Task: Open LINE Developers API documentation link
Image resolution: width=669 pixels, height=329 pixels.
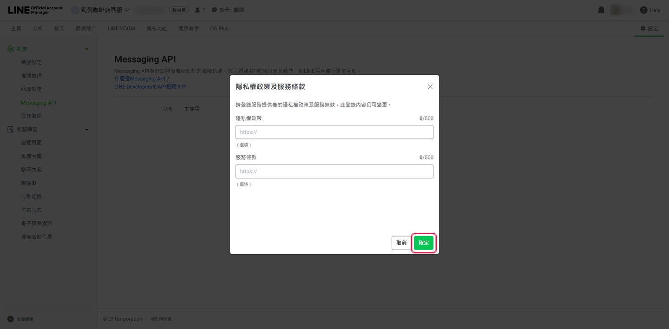Action: (151, 87)
